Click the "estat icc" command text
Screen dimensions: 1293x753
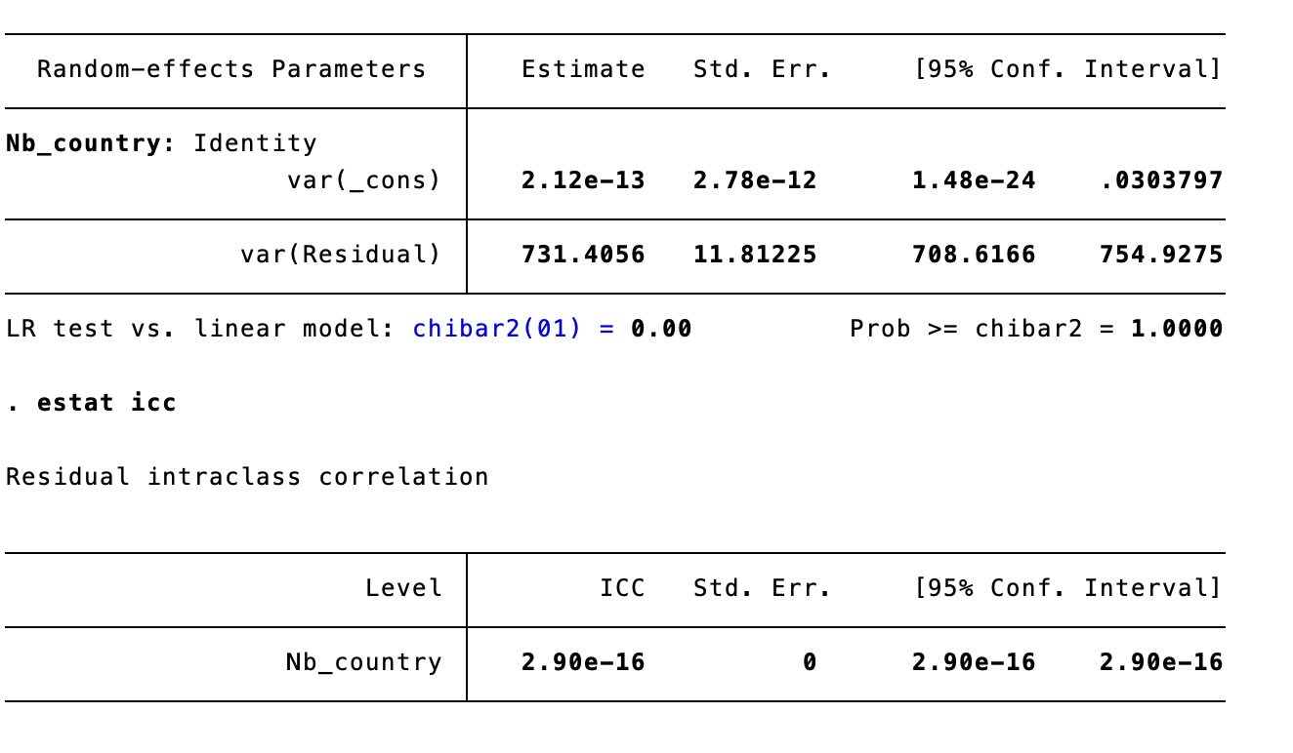coord(106,403)
